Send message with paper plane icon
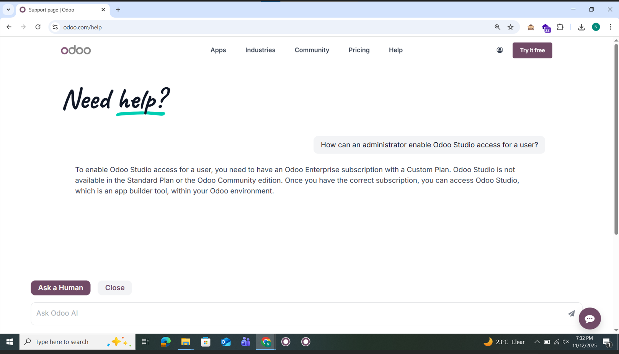Image resolution: width=619 pixels, height=354 pixels. coord(571,313)
